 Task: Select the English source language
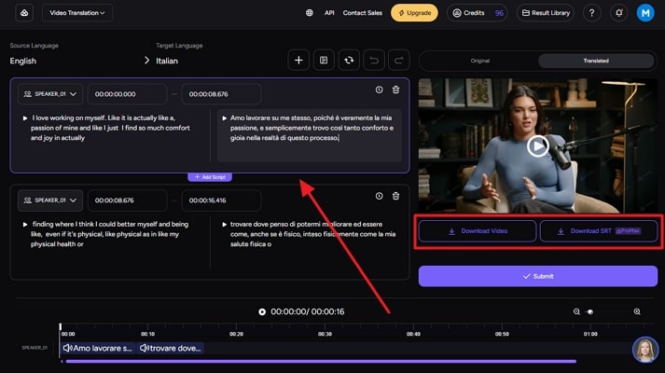click(x=23, y=61)
